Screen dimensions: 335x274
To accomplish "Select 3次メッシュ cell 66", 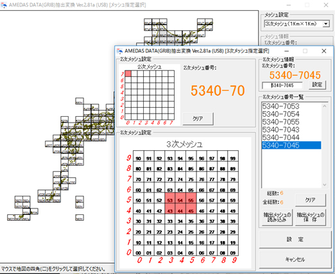I will 202,187.
